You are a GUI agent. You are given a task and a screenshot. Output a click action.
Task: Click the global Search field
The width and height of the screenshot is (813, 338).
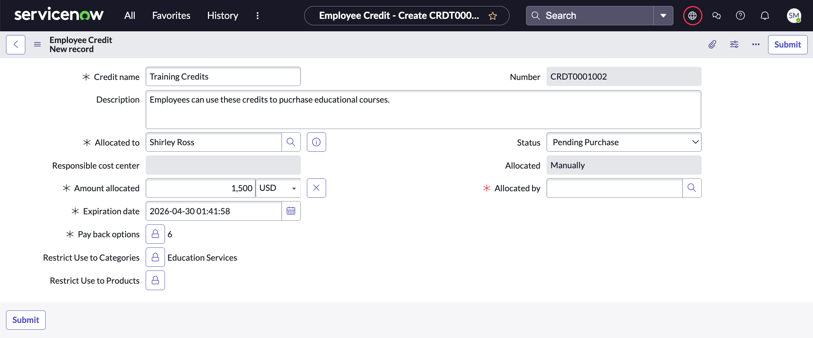tap(590, 15)
